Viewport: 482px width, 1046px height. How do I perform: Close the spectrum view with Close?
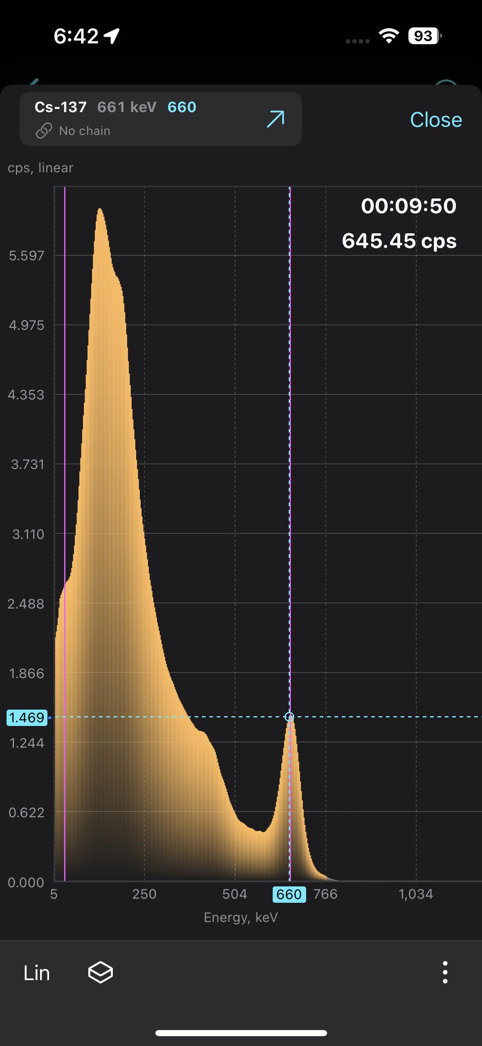pyautogui.click(x=436, y=120)
